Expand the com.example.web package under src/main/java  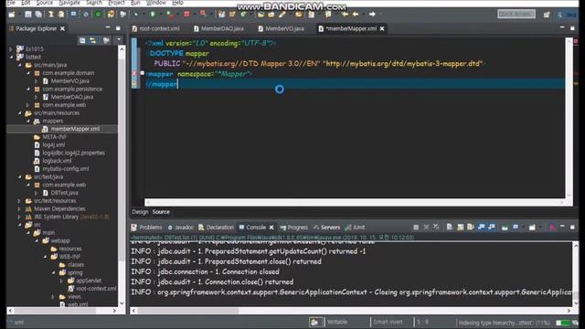pyautogui.click(x=27, y=105)
